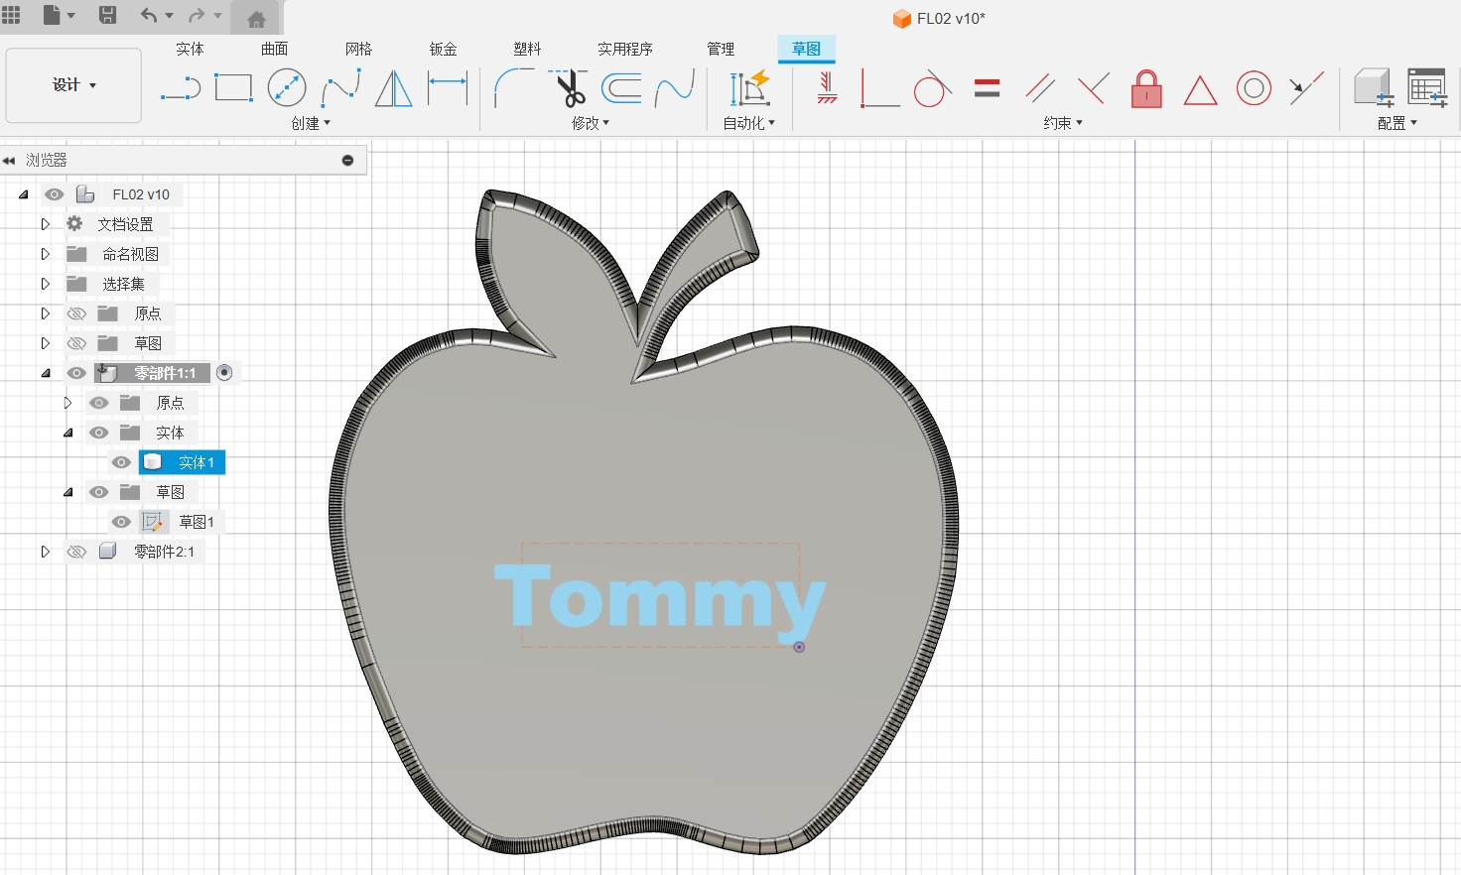1461x875 pixels.
Task: Switch to the 管理 tab
Action: tap(722, 49)
